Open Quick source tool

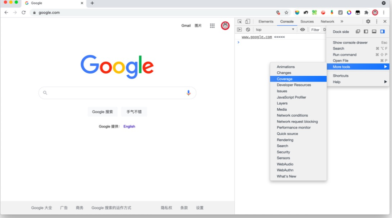(x=298, y=134)
